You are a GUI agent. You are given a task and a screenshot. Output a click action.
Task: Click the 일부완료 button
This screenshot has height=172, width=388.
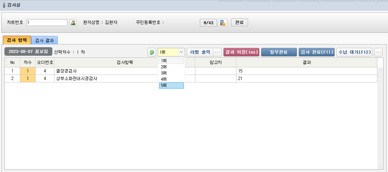279,52
